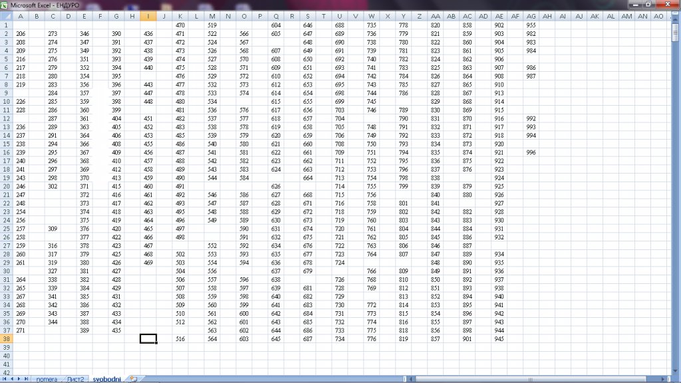Select the cell containing 766

point(371,271)
